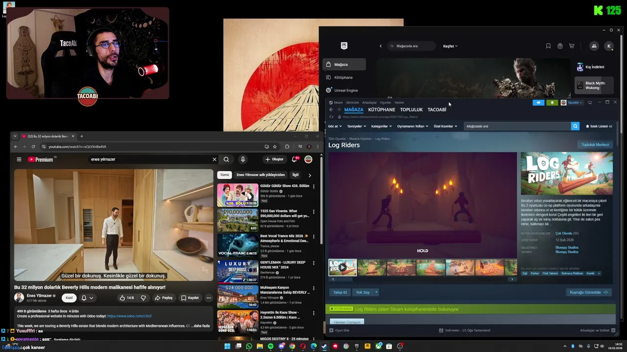Play Log Riders trailer thumbnail
The image size is (627, 352).
(x=342, y=267)
